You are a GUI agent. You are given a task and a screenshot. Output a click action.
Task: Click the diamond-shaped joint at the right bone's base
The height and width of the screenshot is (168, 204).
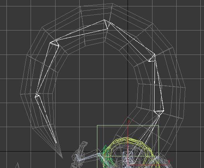point(159,113)
